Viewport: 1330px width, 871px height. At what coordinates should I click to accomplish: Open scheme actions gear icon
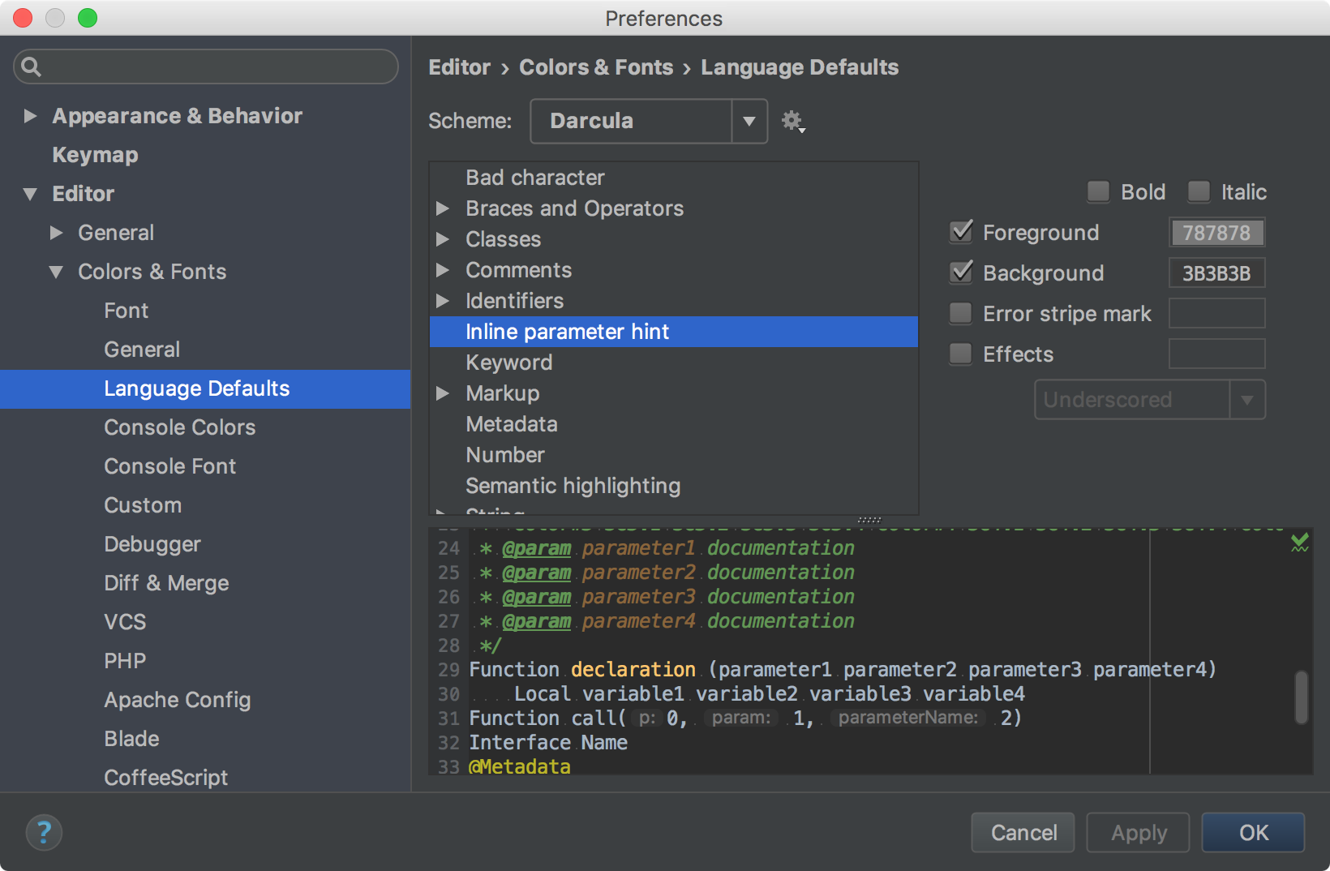click(793, 122)
